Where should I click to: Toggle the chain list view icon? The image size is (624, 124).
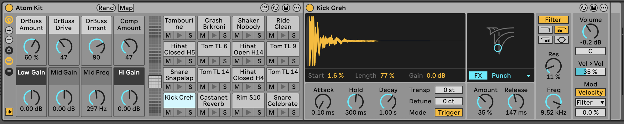coord(9,72)
